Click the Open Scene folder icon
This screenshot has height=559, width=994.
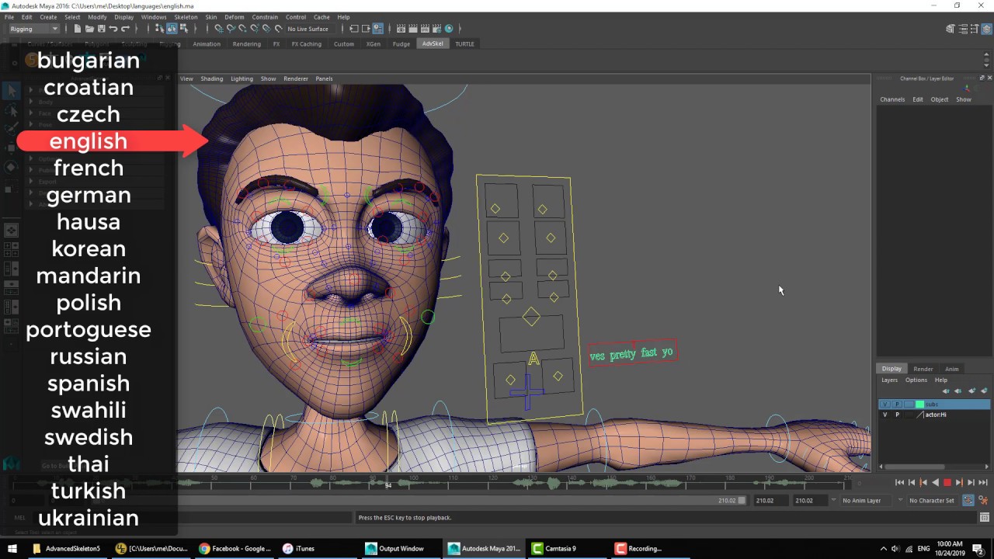[89, 29]
